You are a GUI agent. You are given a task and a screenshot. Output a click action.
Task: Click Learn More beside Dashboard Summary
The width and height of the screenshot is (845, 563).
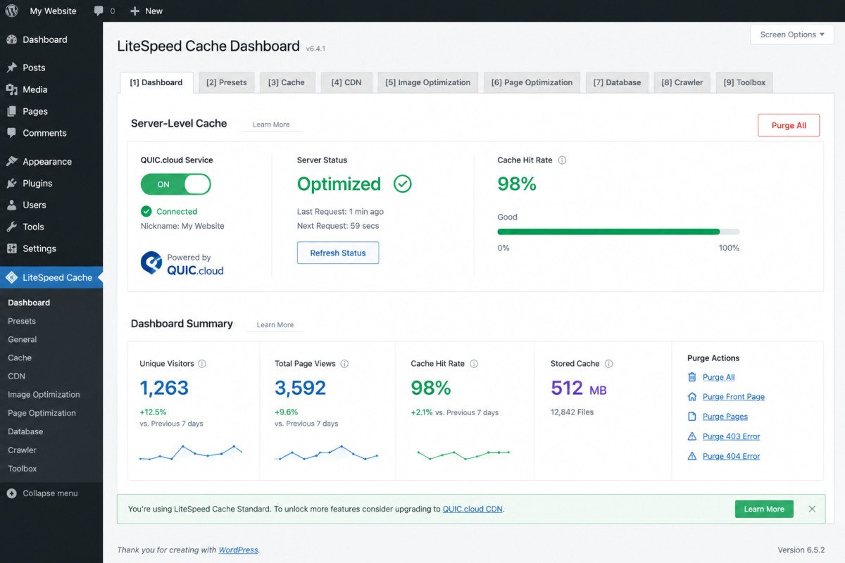275,325
